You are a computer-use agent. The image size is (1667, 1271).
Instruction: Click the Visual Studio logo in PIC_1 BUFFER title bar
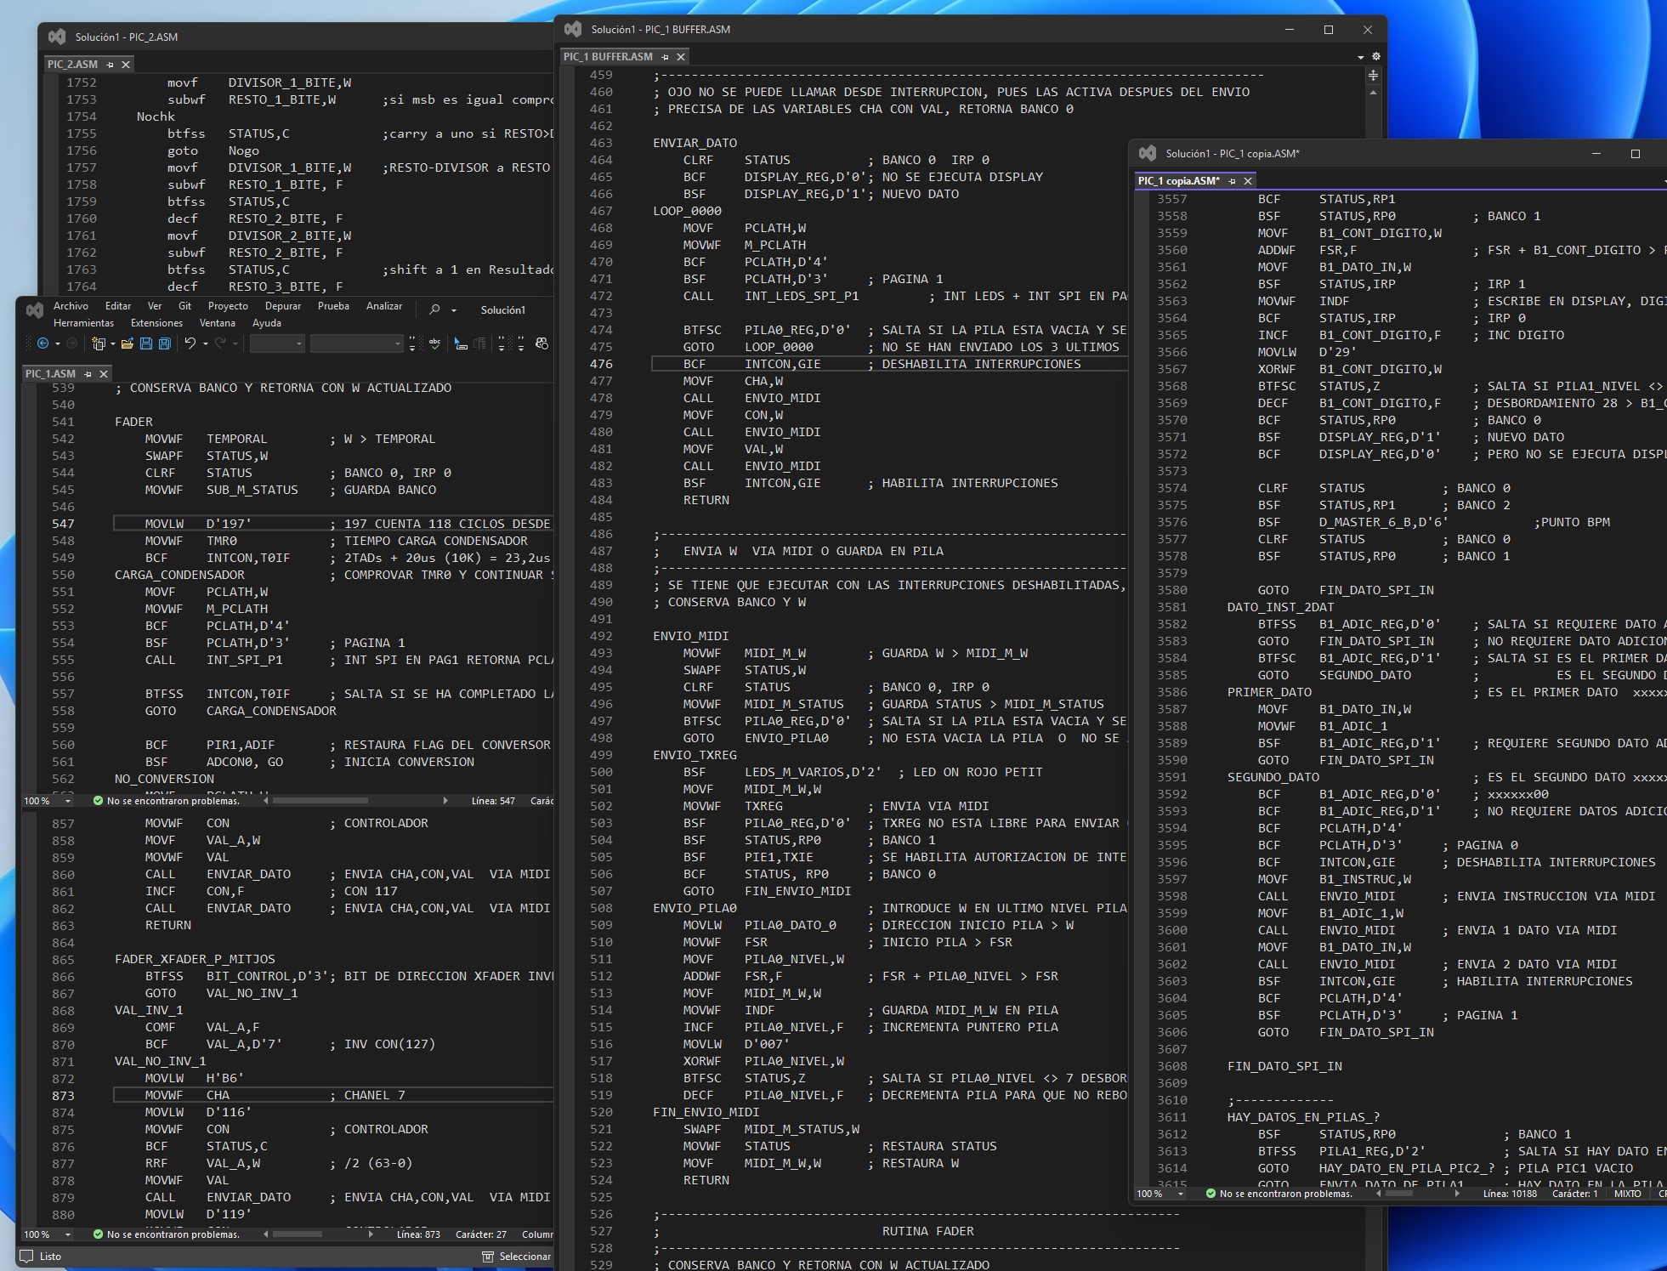(x=573, y=29)
